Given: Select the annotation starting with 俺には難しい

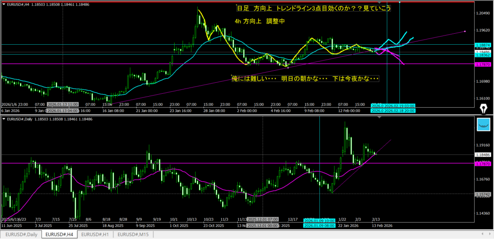Looking at the screenshot, I should (x=305, y=78).
